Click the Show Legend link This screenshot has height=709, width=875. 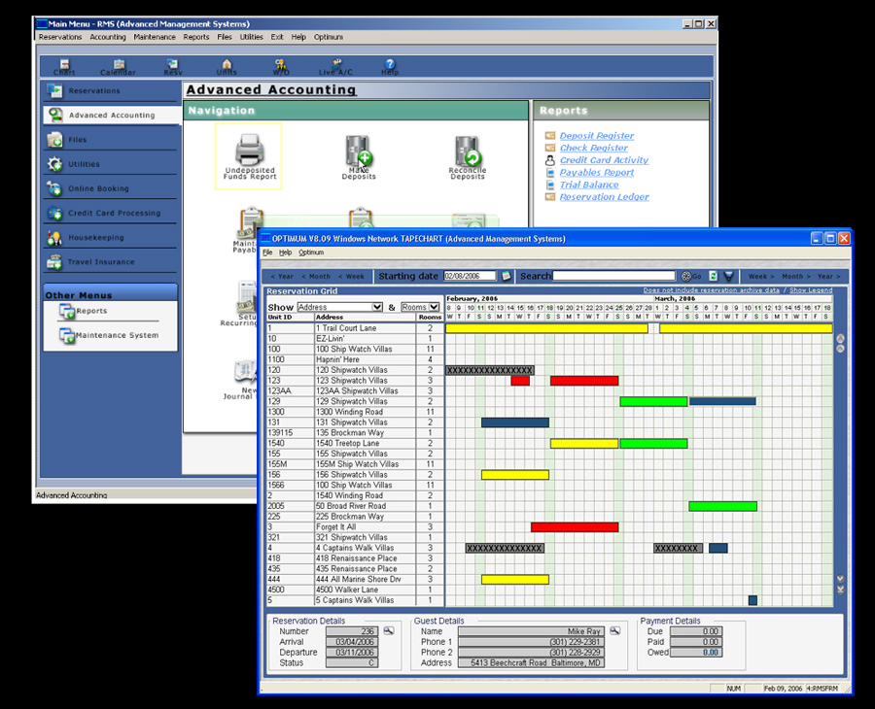(x=810, y=289)
